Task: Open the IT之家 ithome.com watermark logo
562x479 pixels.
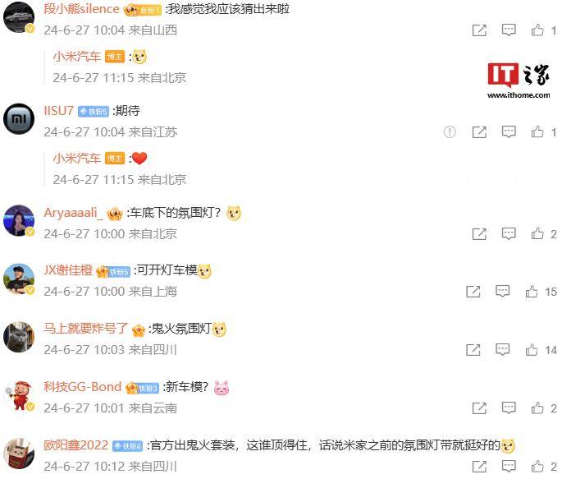Action: point(519,81)
